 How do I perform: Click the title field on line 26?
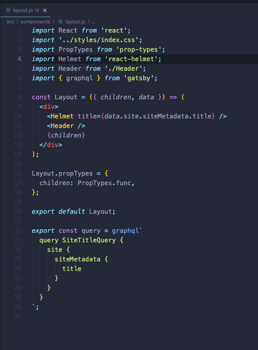tap(72, 269)
